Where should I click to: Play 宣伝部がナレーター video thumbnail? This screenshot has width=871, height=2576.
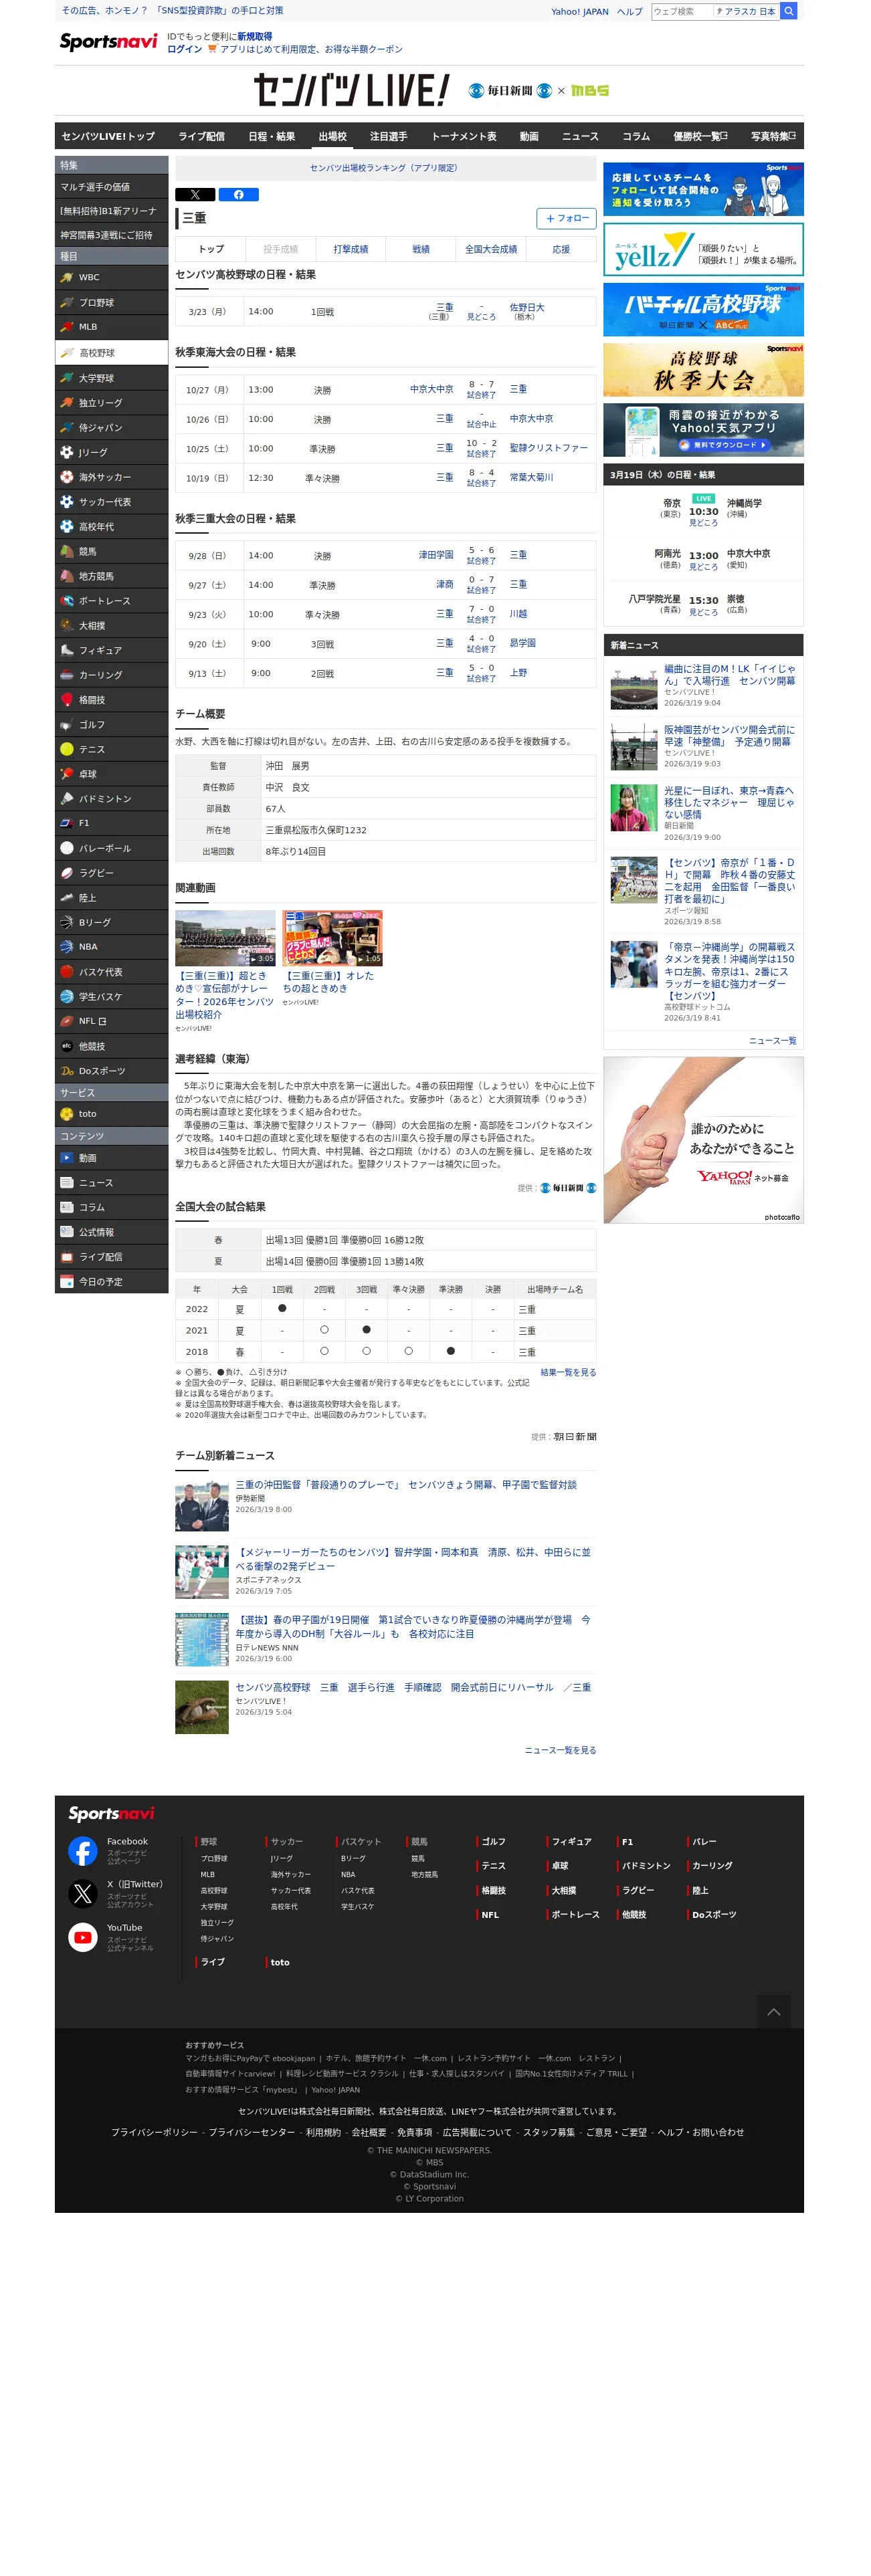(x=225, y=938)
